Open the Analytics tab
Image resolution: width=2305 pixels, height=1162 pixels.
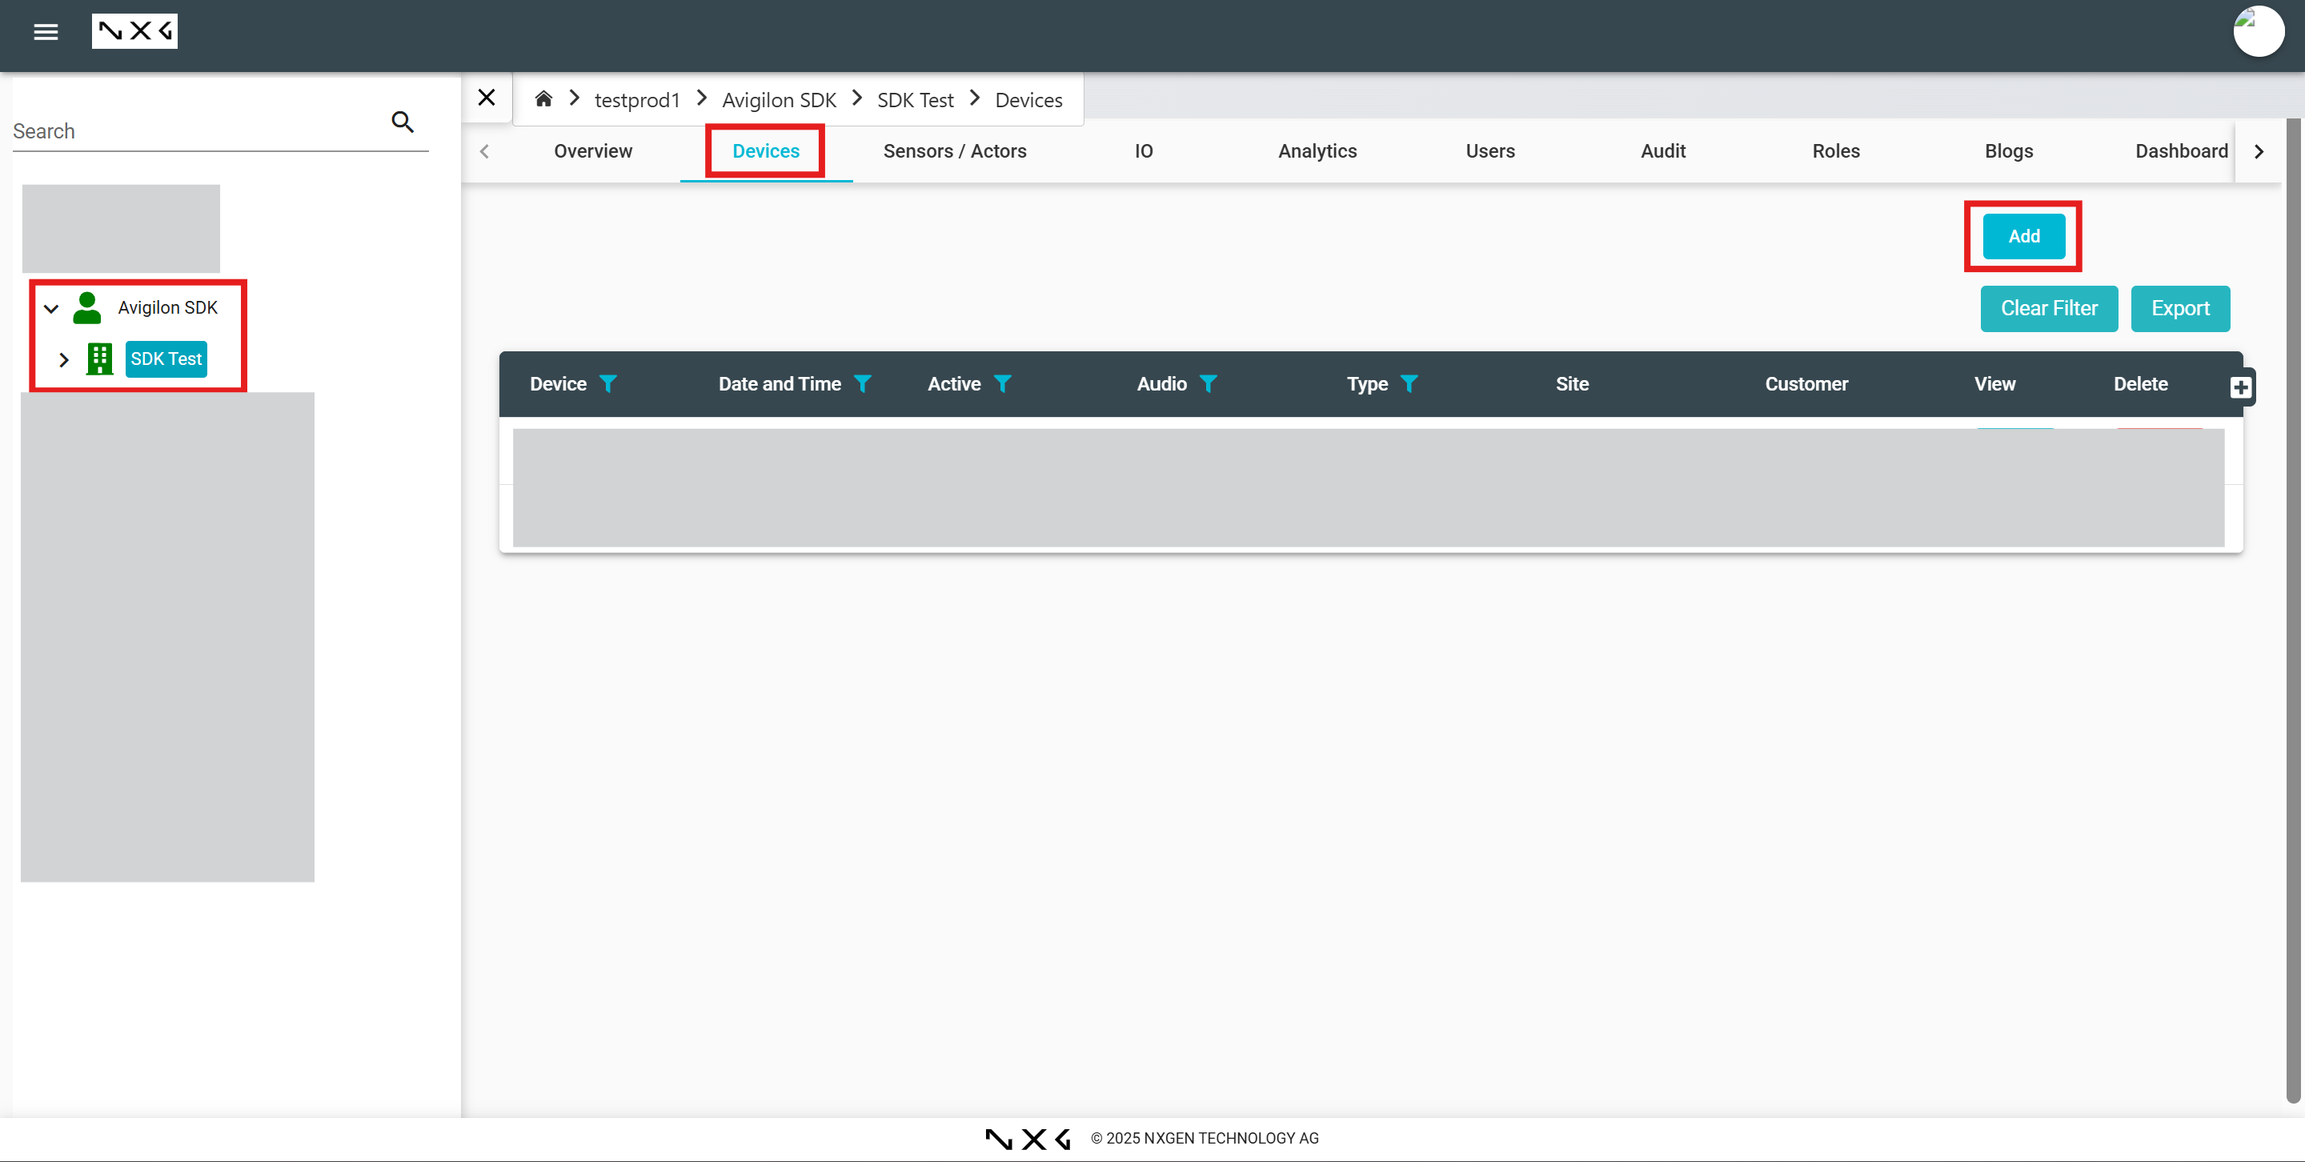tap(1317, 151)
